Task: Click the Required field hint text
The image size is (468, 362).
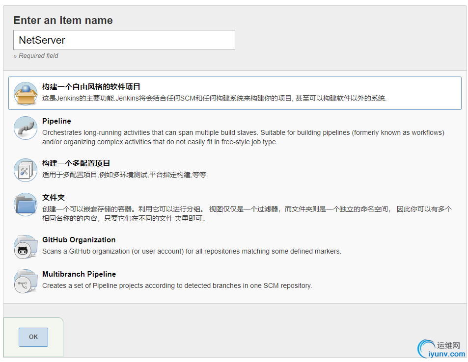Action: 36,56
